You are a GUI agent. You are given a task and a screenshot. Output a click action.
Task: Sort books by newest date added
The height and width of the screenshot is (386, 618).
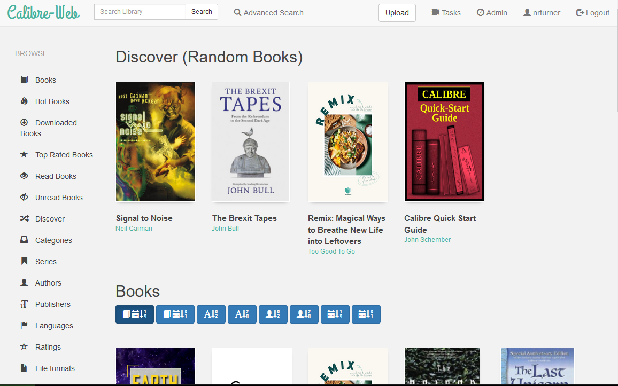(134, 314)
